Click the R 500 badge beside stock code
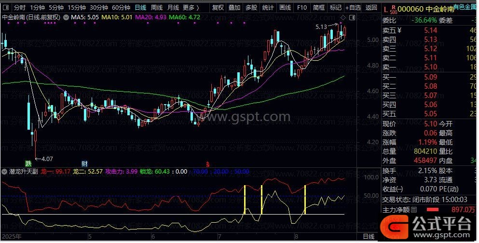The height and width of the screenshot is (243, 479). pos(394,9)
